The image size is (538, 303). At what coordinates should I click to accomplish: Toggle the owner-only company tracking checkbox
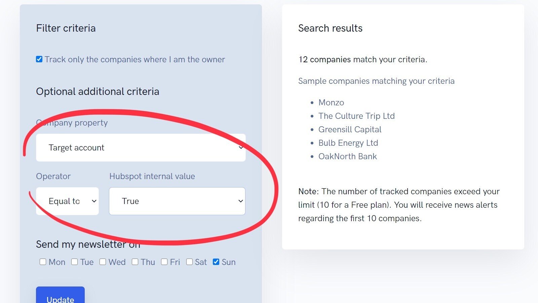[x=39, y=59]
